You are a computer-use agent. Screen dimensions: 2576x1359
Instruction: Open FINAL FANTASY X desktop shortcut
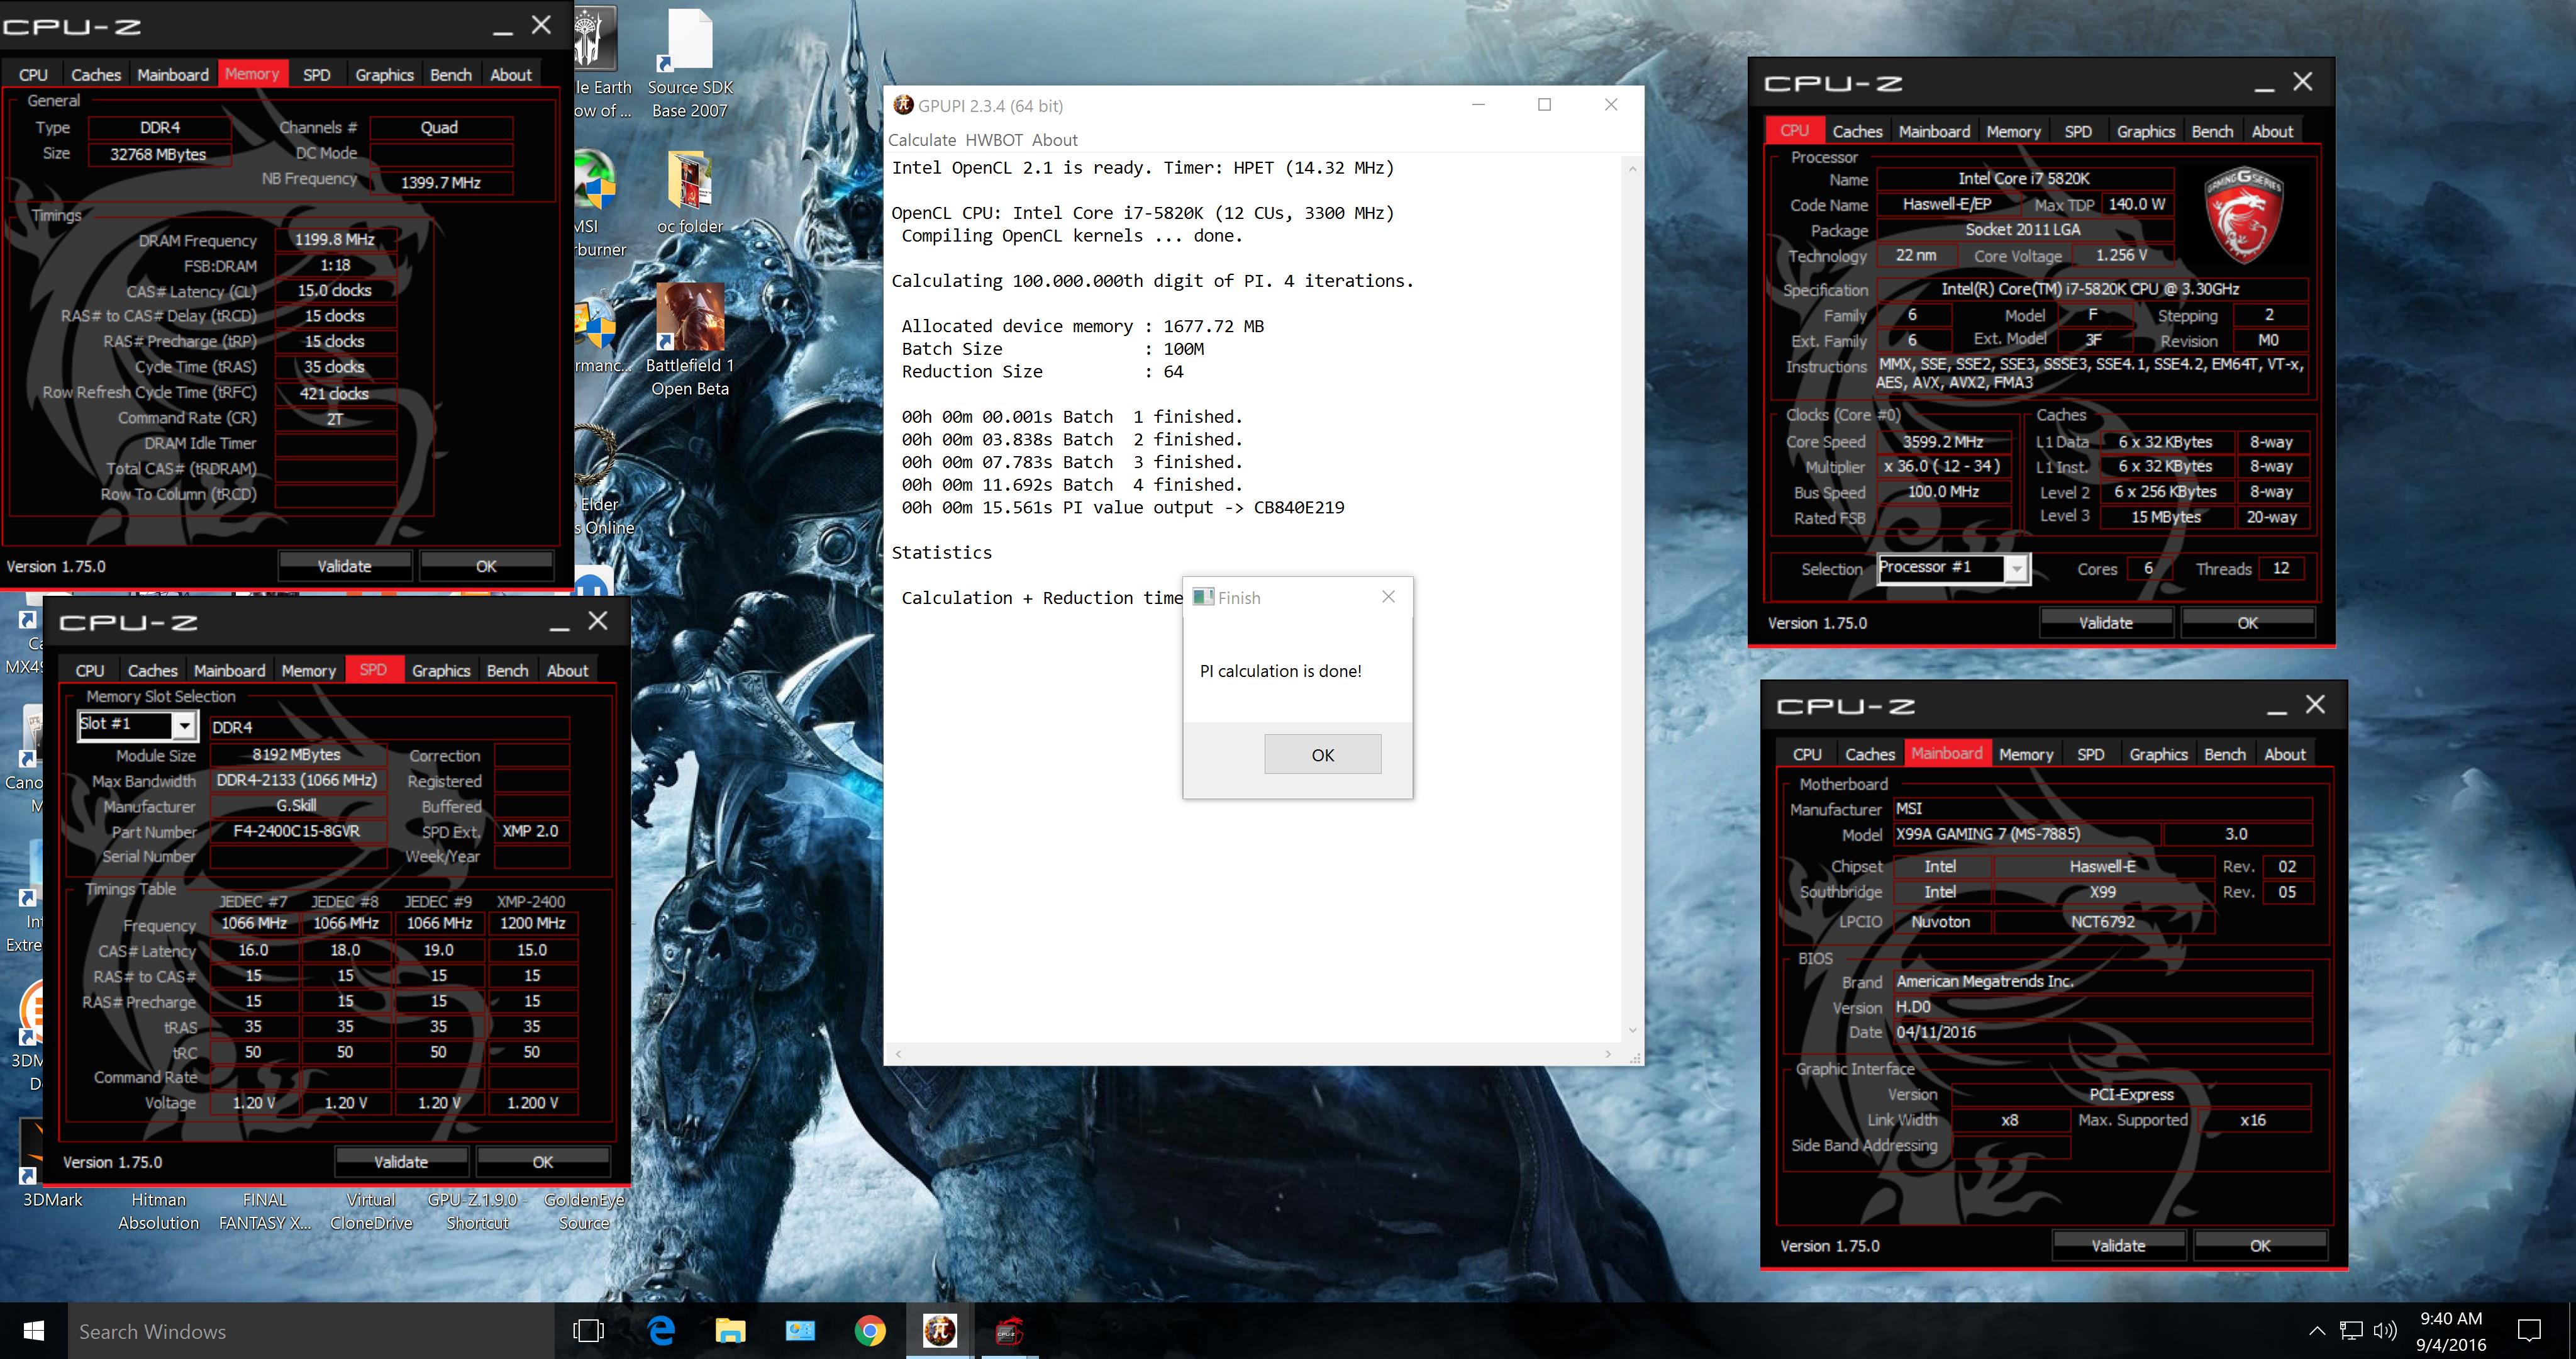pyautogui.click(x=265, y=1210)
